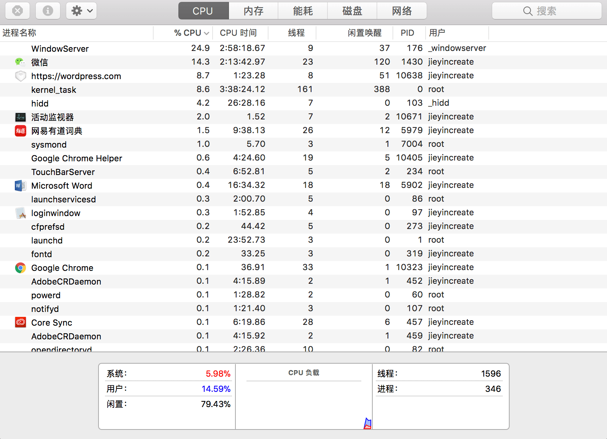
Task: Click the Google Chrome process name
Action: point(62,268)
